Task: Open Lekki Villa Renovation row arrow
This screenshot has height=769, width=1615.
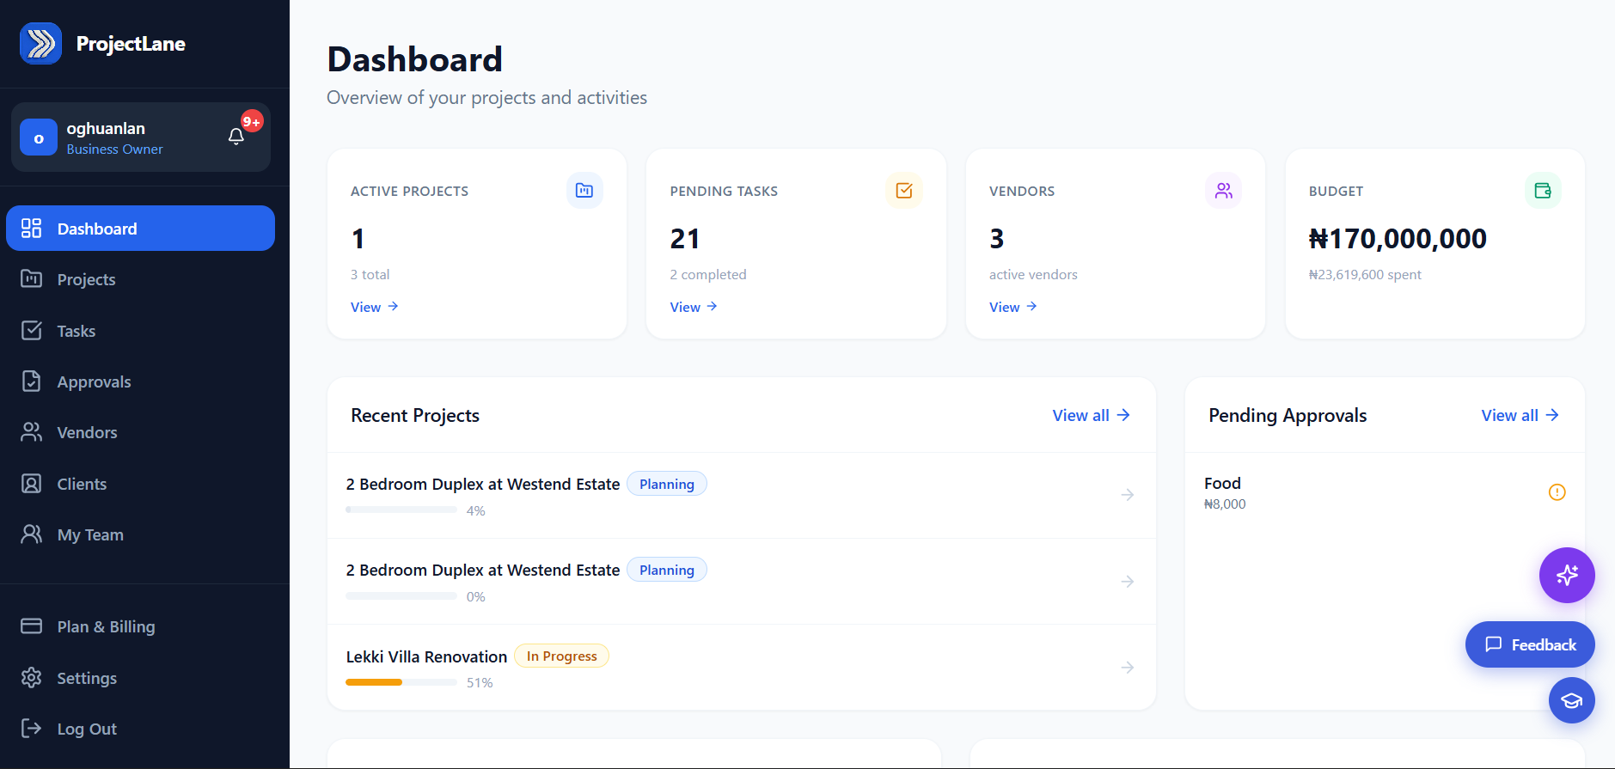Action: click(x=1128, y=668)
